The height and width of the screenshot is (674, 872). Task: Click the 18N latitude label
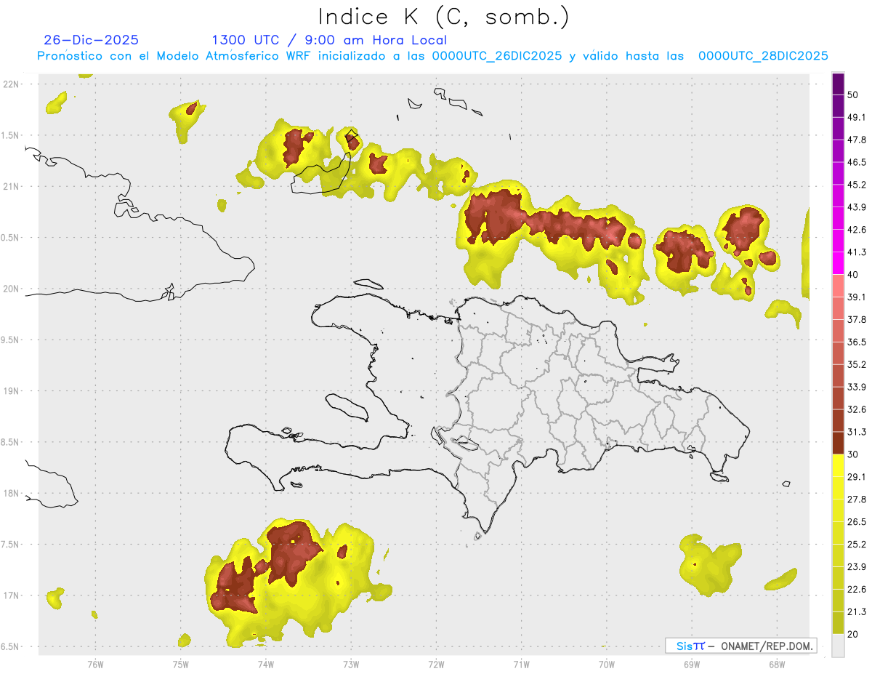[x=11, y=494]
